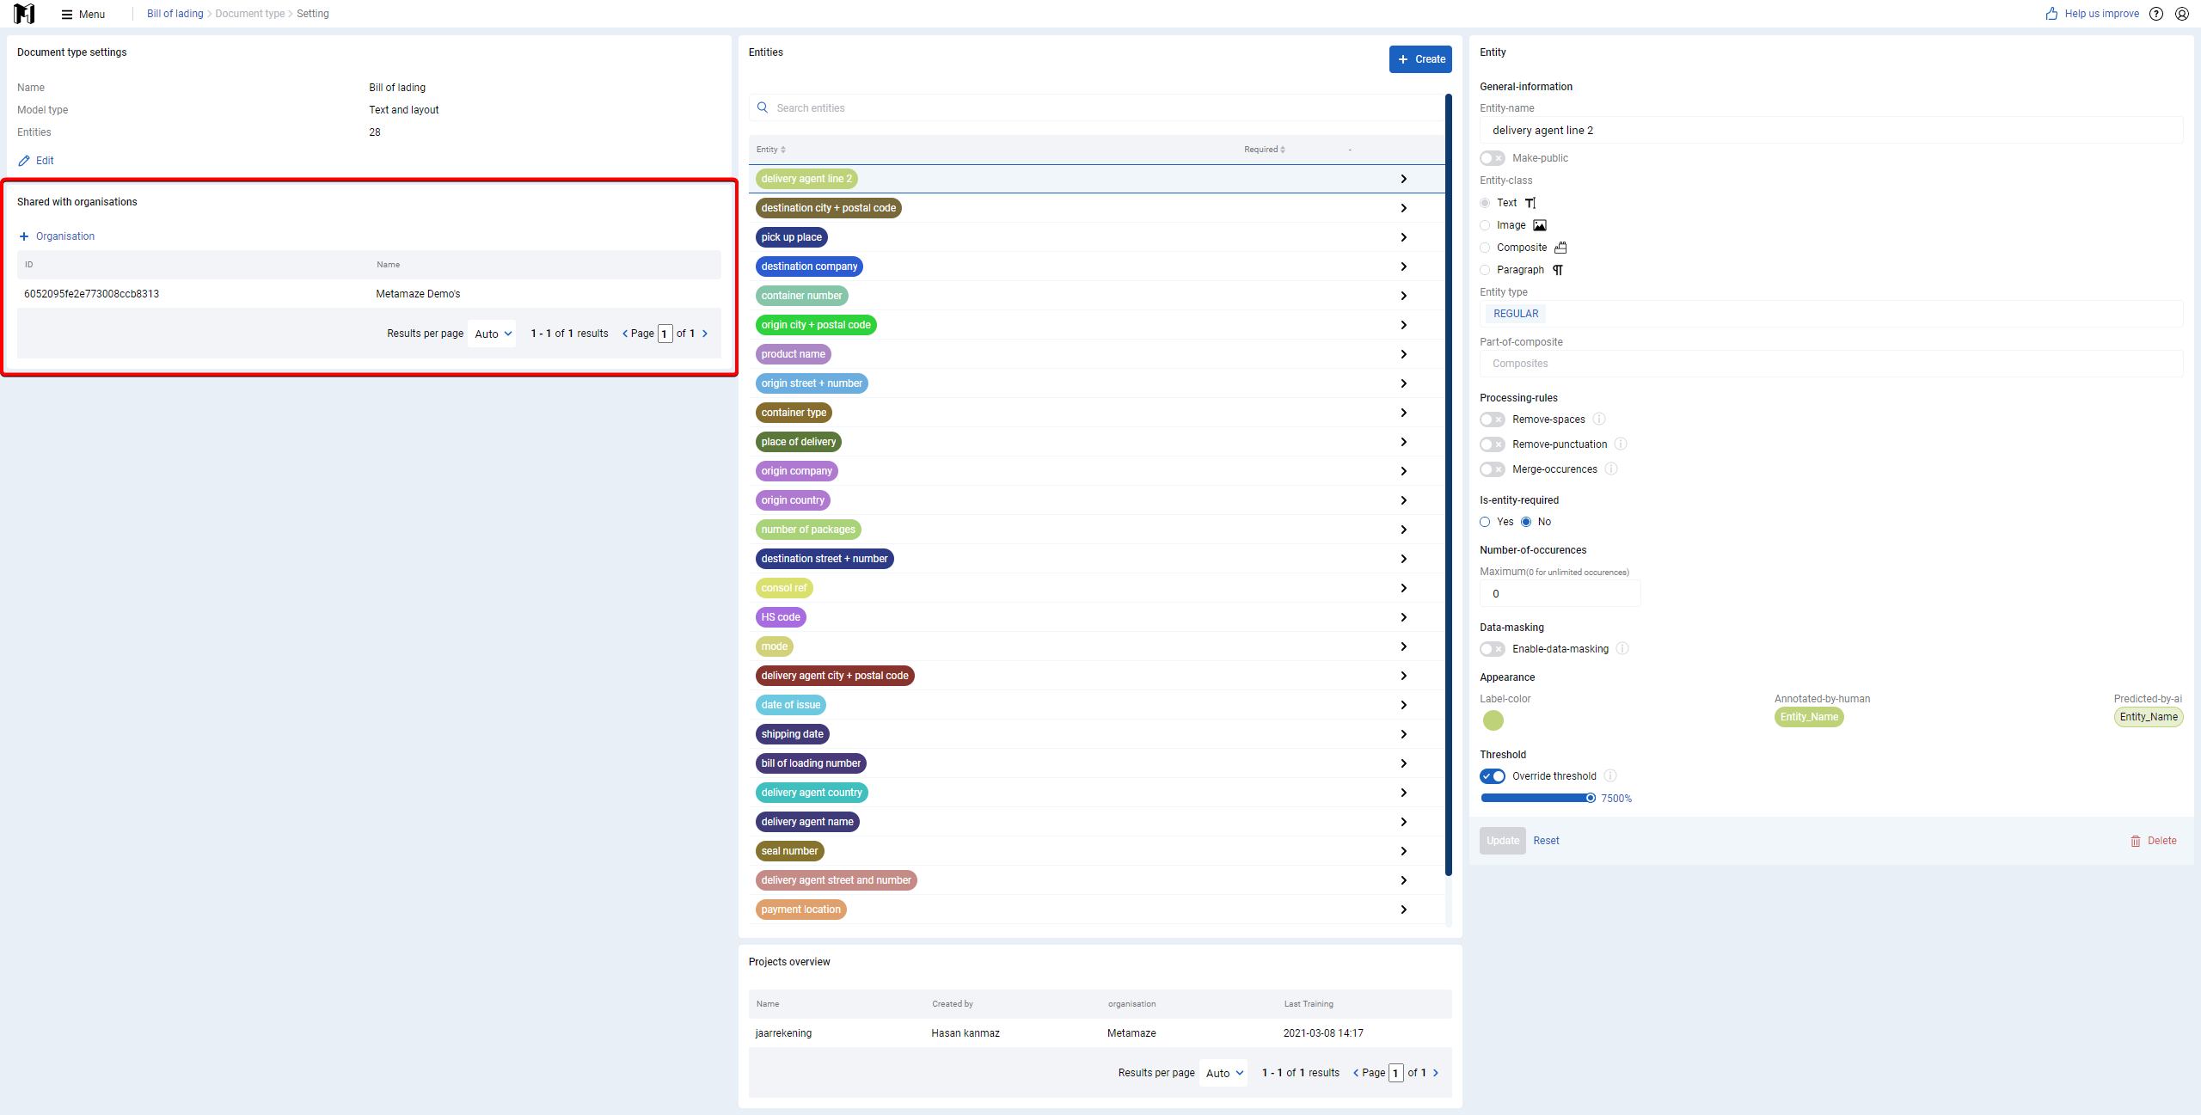The image size is (2201, 1115).
Task: Open organisations Results per page dropdown
Action: [x=494, y=334]
